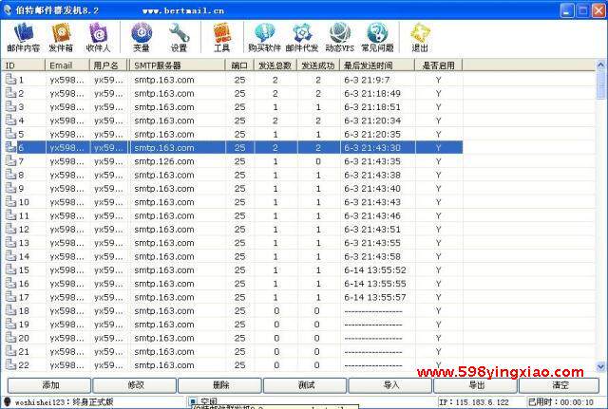Click the mailbox icon of row 15
608x409 pixels.
(10, 270)
